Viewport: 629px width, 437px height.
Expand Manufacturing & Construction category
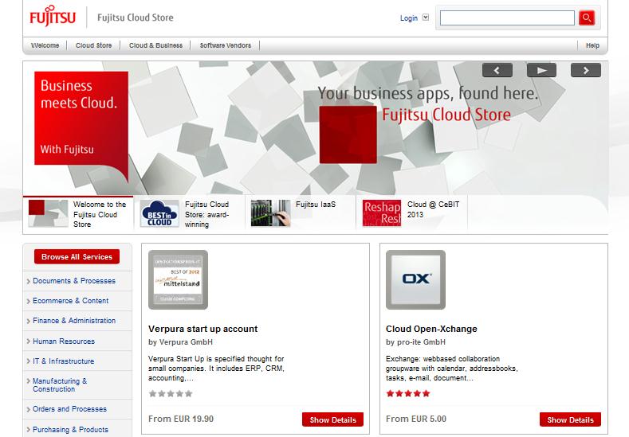pos(60,385)
